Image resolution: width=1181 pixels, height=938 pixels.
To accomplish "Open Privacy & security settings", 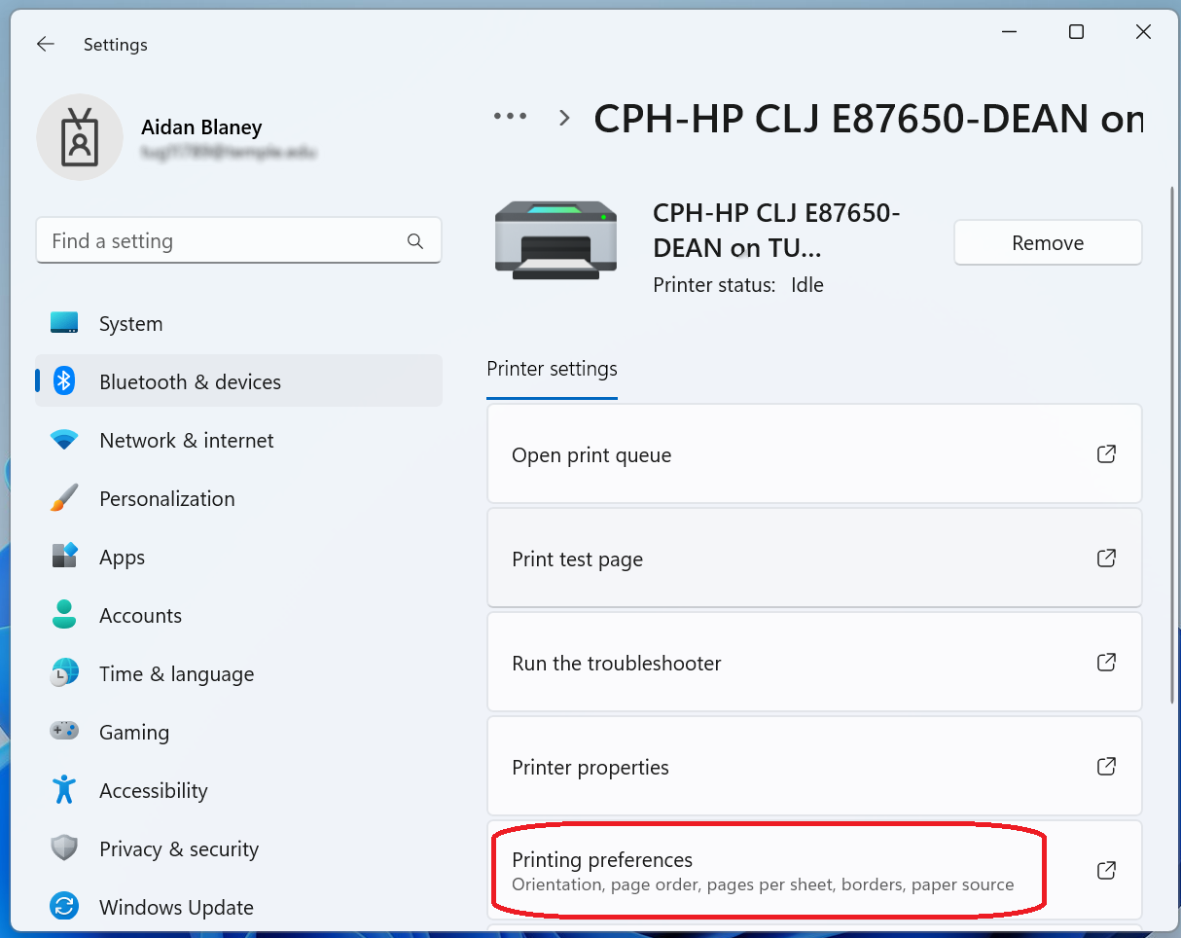I will coord(238,848).
